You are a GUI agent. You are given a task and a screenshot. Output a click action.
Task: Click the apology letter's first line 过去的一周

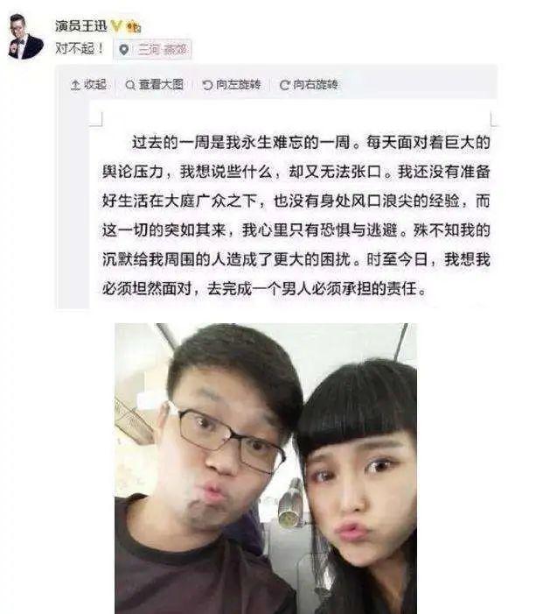pos(311,142)
